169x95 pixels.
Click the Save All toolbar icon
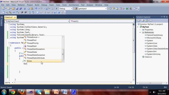point(20,9)
